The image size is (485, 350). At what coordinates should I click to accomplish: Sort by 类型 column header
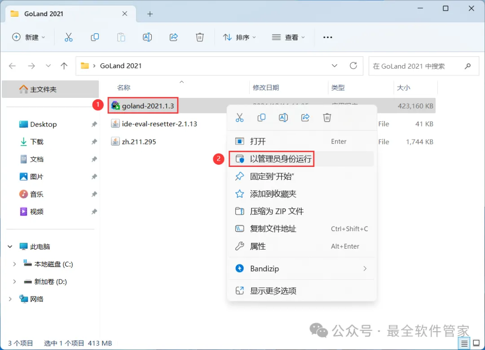coord(338,88)
